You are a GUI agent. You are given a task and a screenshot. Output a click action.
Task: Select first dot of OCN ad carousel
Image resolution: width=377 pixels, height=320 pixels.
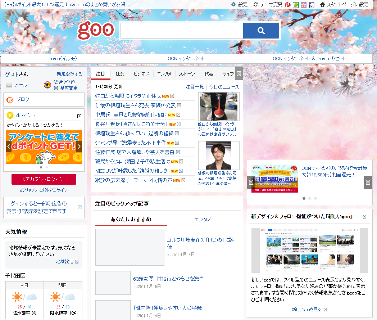click(x=304, y=198)
